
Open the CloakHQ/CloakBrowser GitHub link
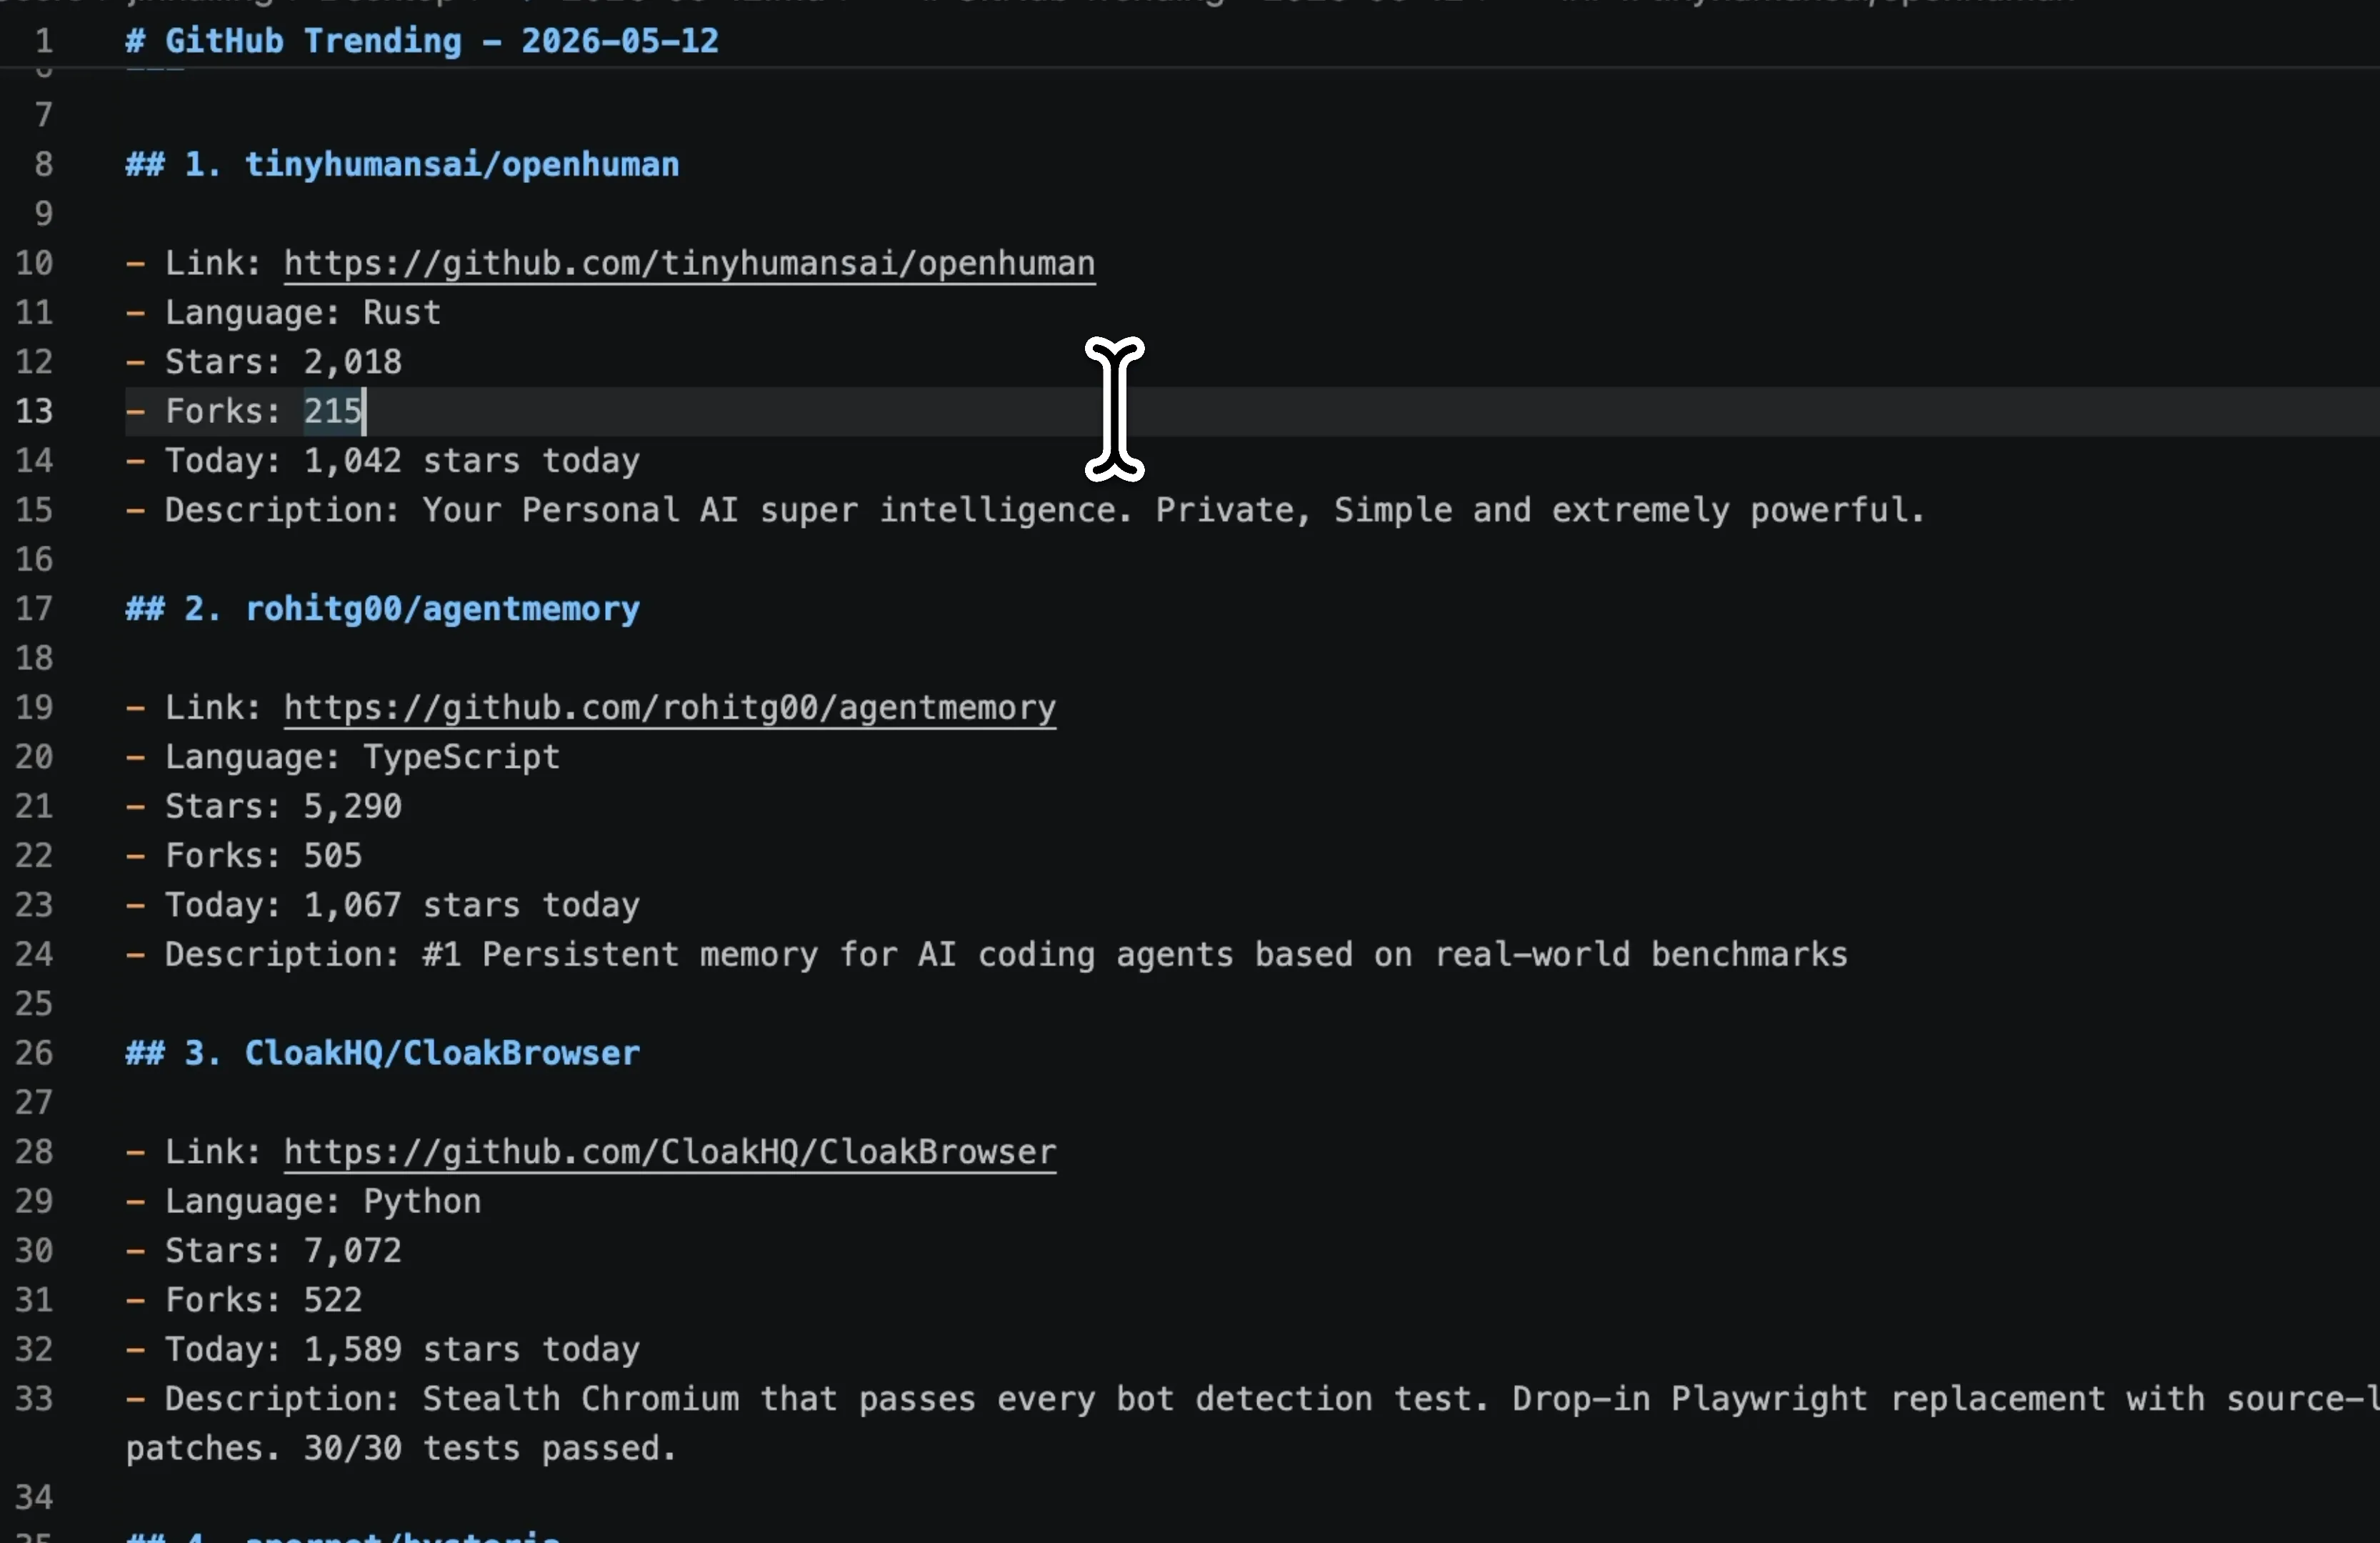[670, 1152]
